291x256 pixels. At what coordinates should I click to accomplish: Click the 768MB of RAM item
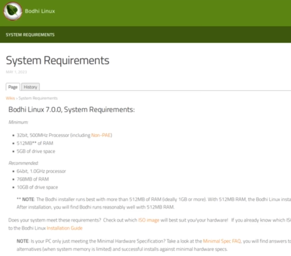33,179
